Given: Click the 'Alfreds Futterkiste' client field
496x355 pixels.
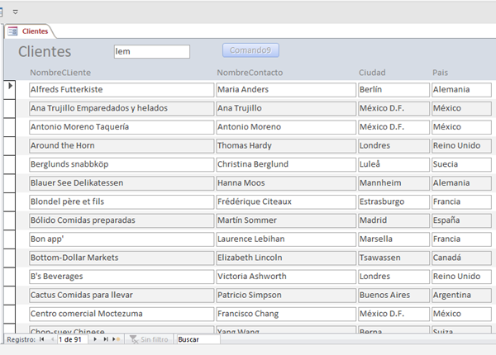Looking at the screenshot, I should click(x=122, y=90).
